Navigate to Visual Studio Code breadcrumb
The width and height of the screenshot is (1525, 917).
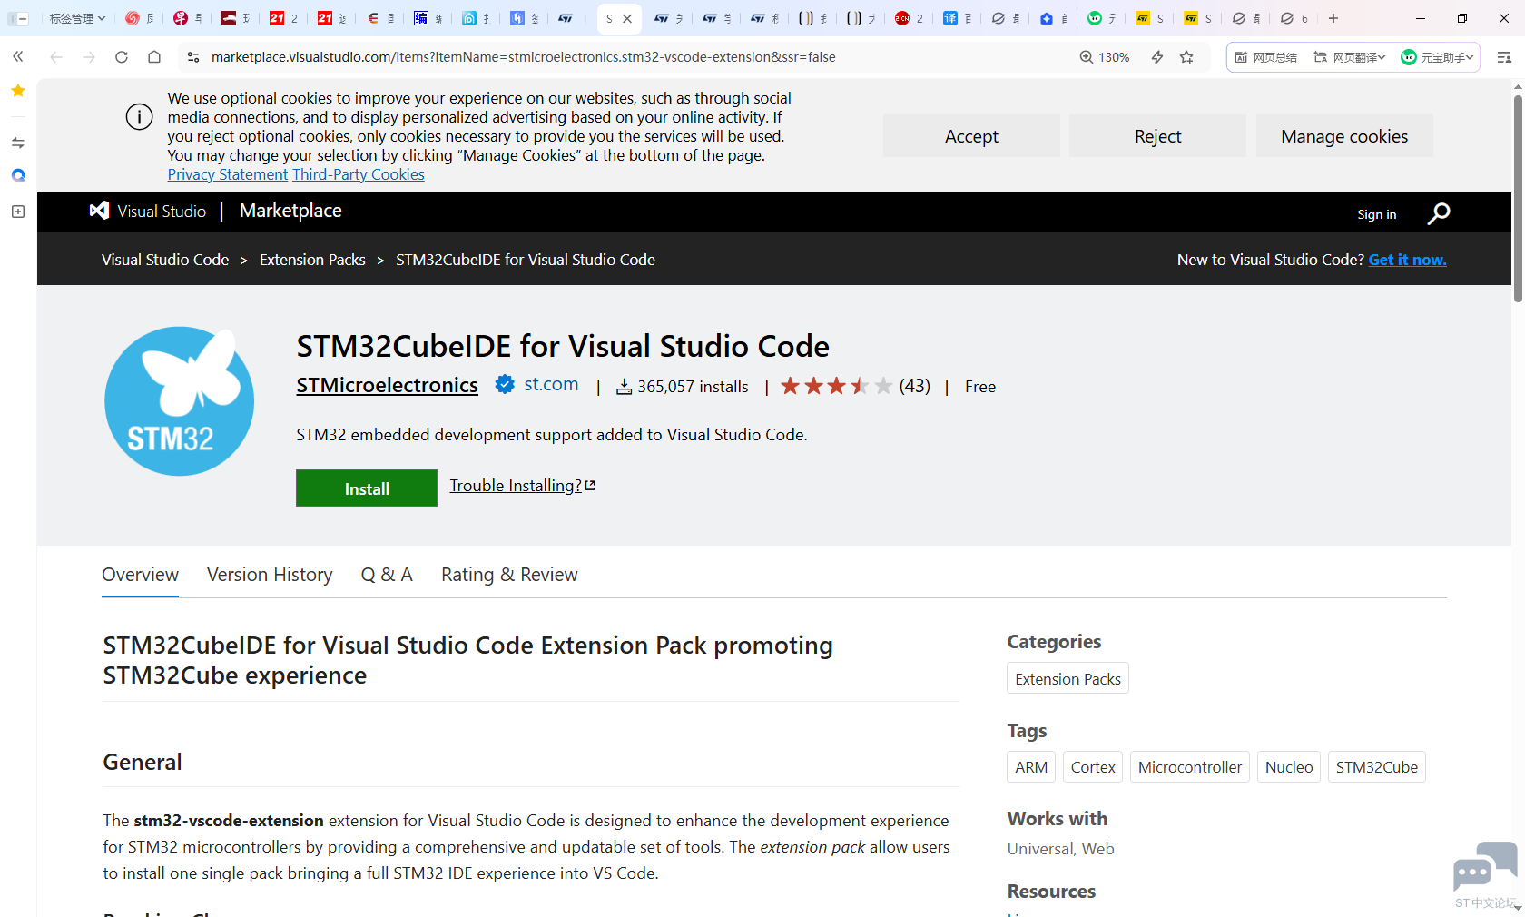click(165, 260)
